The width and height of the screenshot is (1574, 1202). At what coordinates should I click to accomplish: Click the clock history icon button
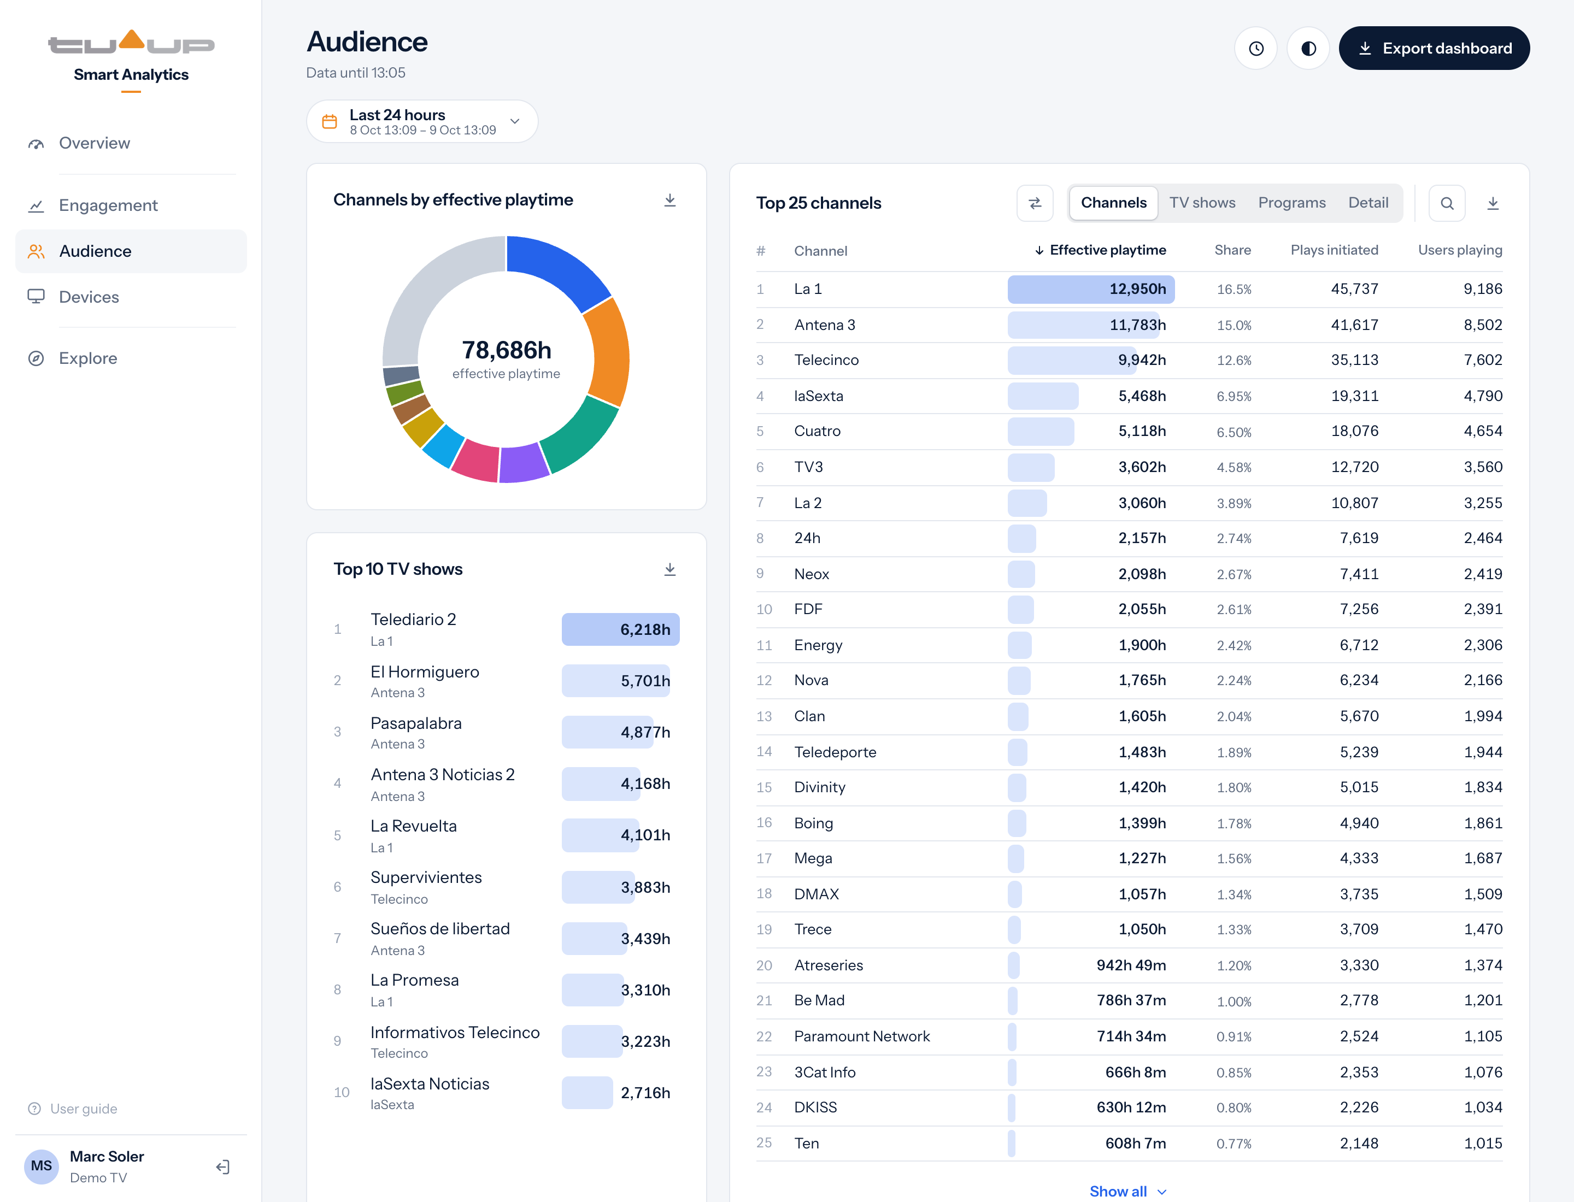click(1255, 48)
